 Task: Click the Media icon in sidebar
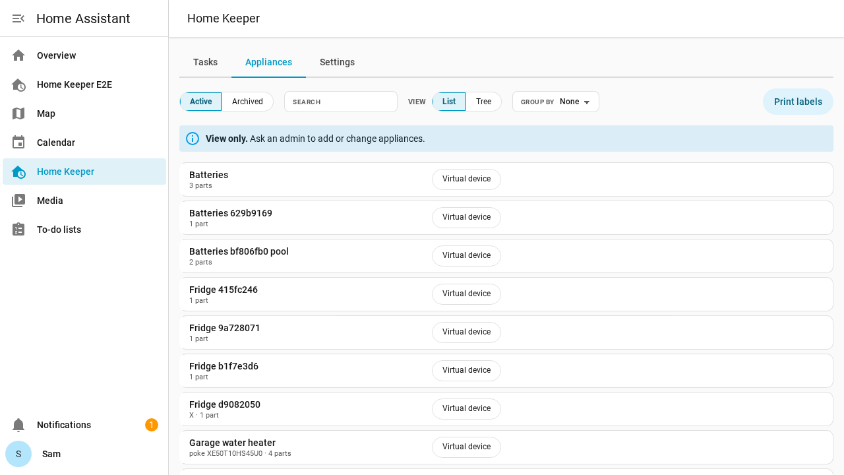coord(18,201)
